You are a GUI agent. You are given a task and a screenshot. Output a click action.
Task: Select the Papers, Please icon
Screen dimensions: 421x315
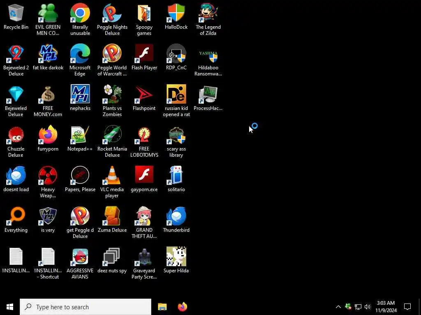click(x=80, y=176)
